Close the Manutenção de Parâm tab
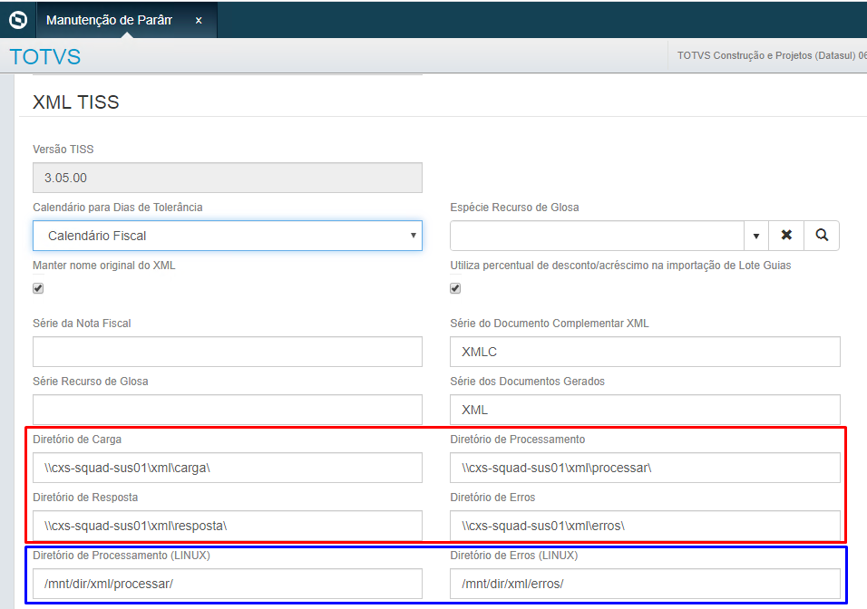867x609 pixels. coord(199,21)
